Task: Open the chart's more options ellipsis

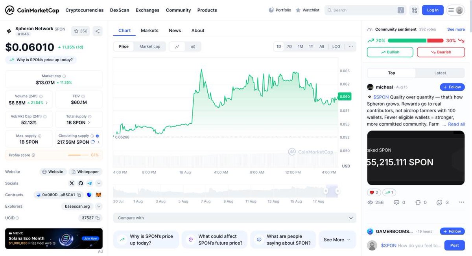Action: 351,47
